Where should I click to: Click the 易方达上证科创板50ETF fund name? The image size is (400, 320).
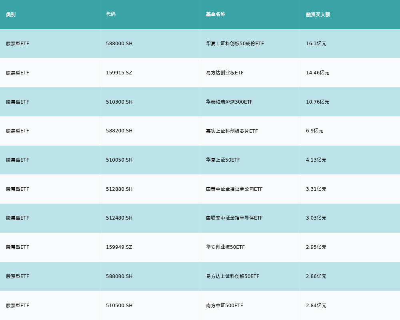[232, 276]
